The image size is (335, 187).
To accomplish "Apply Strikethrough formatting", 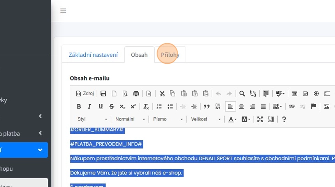I will [111, 107].
